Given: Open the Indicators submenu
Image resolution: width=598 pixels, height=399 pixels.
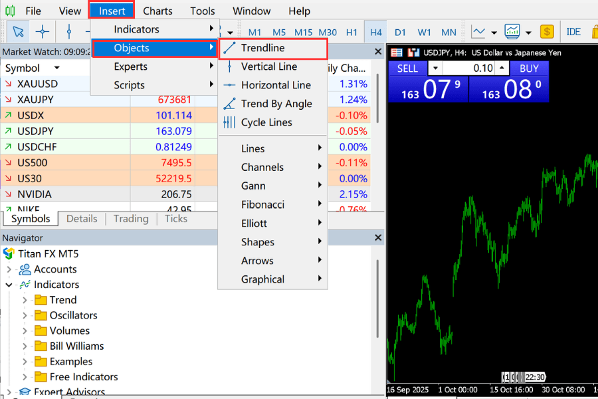Looking at the screenshot, I should [x=155, y=29].
